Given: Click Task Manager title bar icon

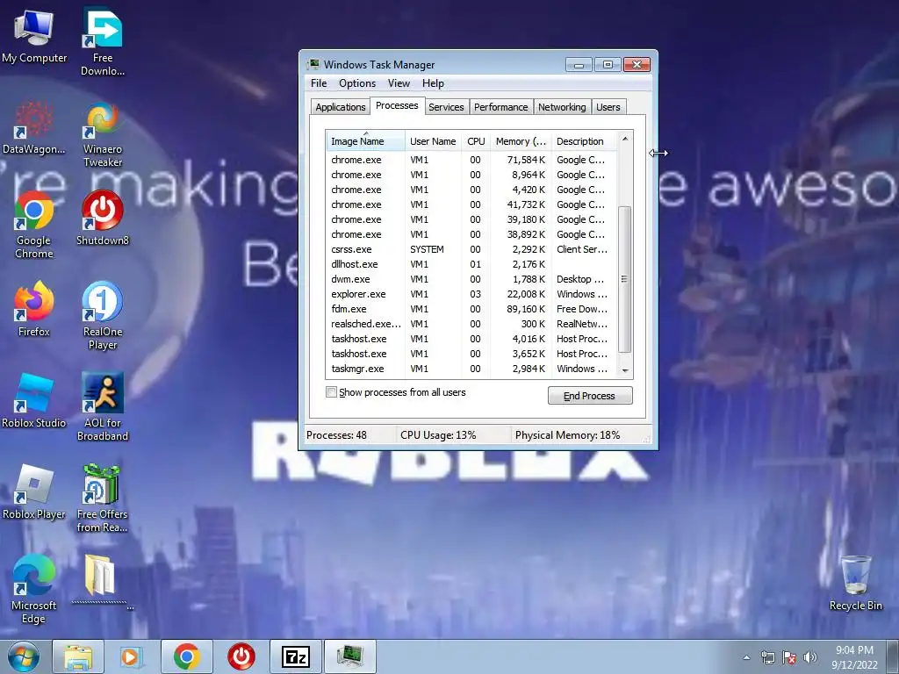Looking at the screenshot, I should [313, 64].
